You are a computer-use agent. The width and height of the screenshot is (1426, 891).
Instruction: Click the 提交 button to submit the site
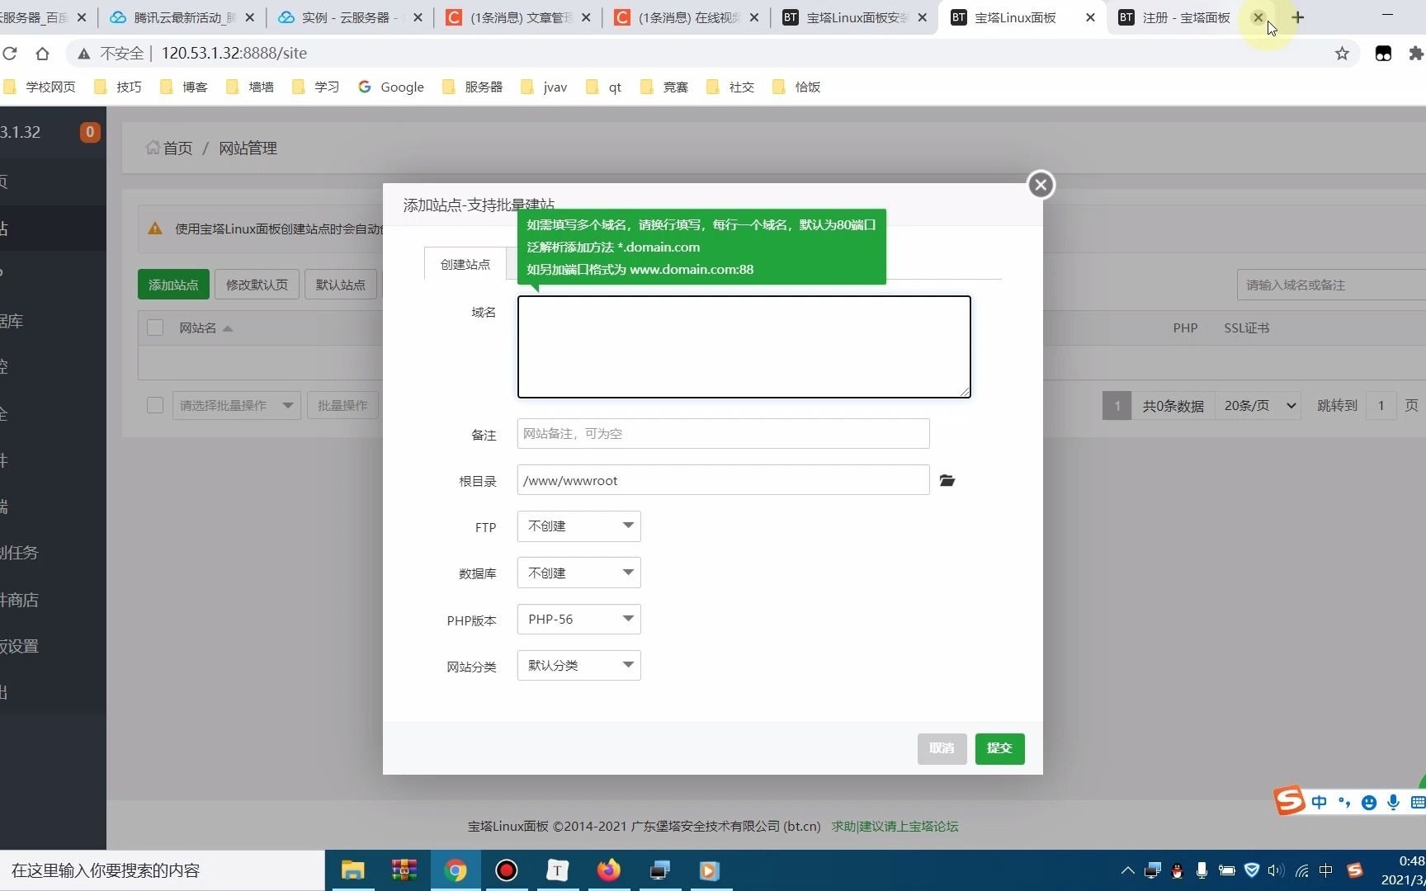(999, 748)
